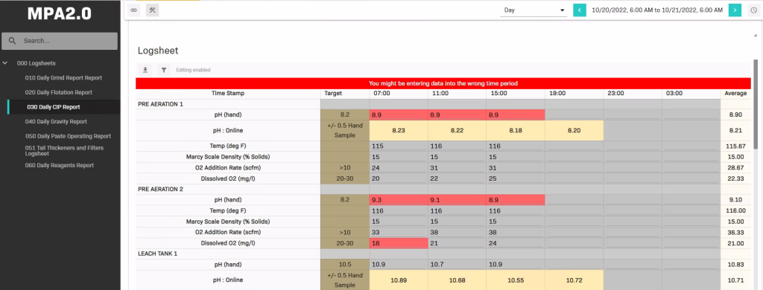Edit Pre Aeration 2 Dissolved O2 red cell 18
The image size is (763, 290).
pyautogui.click(x=399, y=243)
